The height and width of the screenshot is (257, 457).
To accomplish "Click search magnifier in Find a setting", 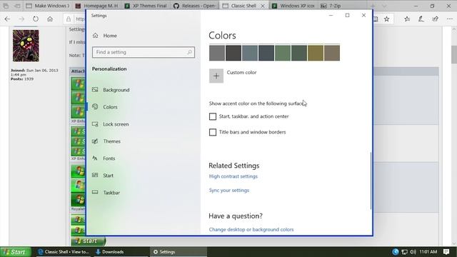I will point(189,52).
